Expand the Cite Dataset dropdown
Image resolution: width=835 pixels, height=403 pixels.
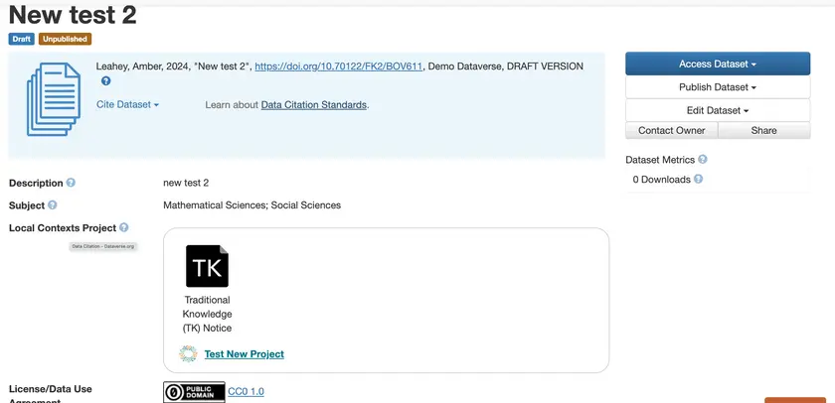point(127,104)
